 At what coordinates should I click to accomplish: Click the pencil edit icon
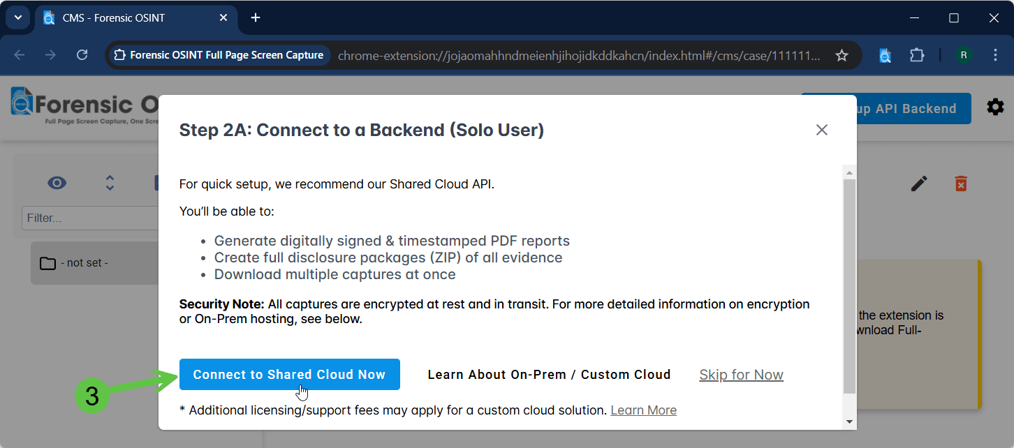pyautogui.click(x=919, y=184)
